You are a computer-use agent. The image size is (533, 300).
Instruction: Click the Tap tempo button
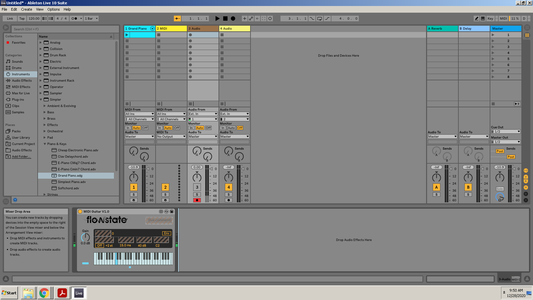(22, 19)
